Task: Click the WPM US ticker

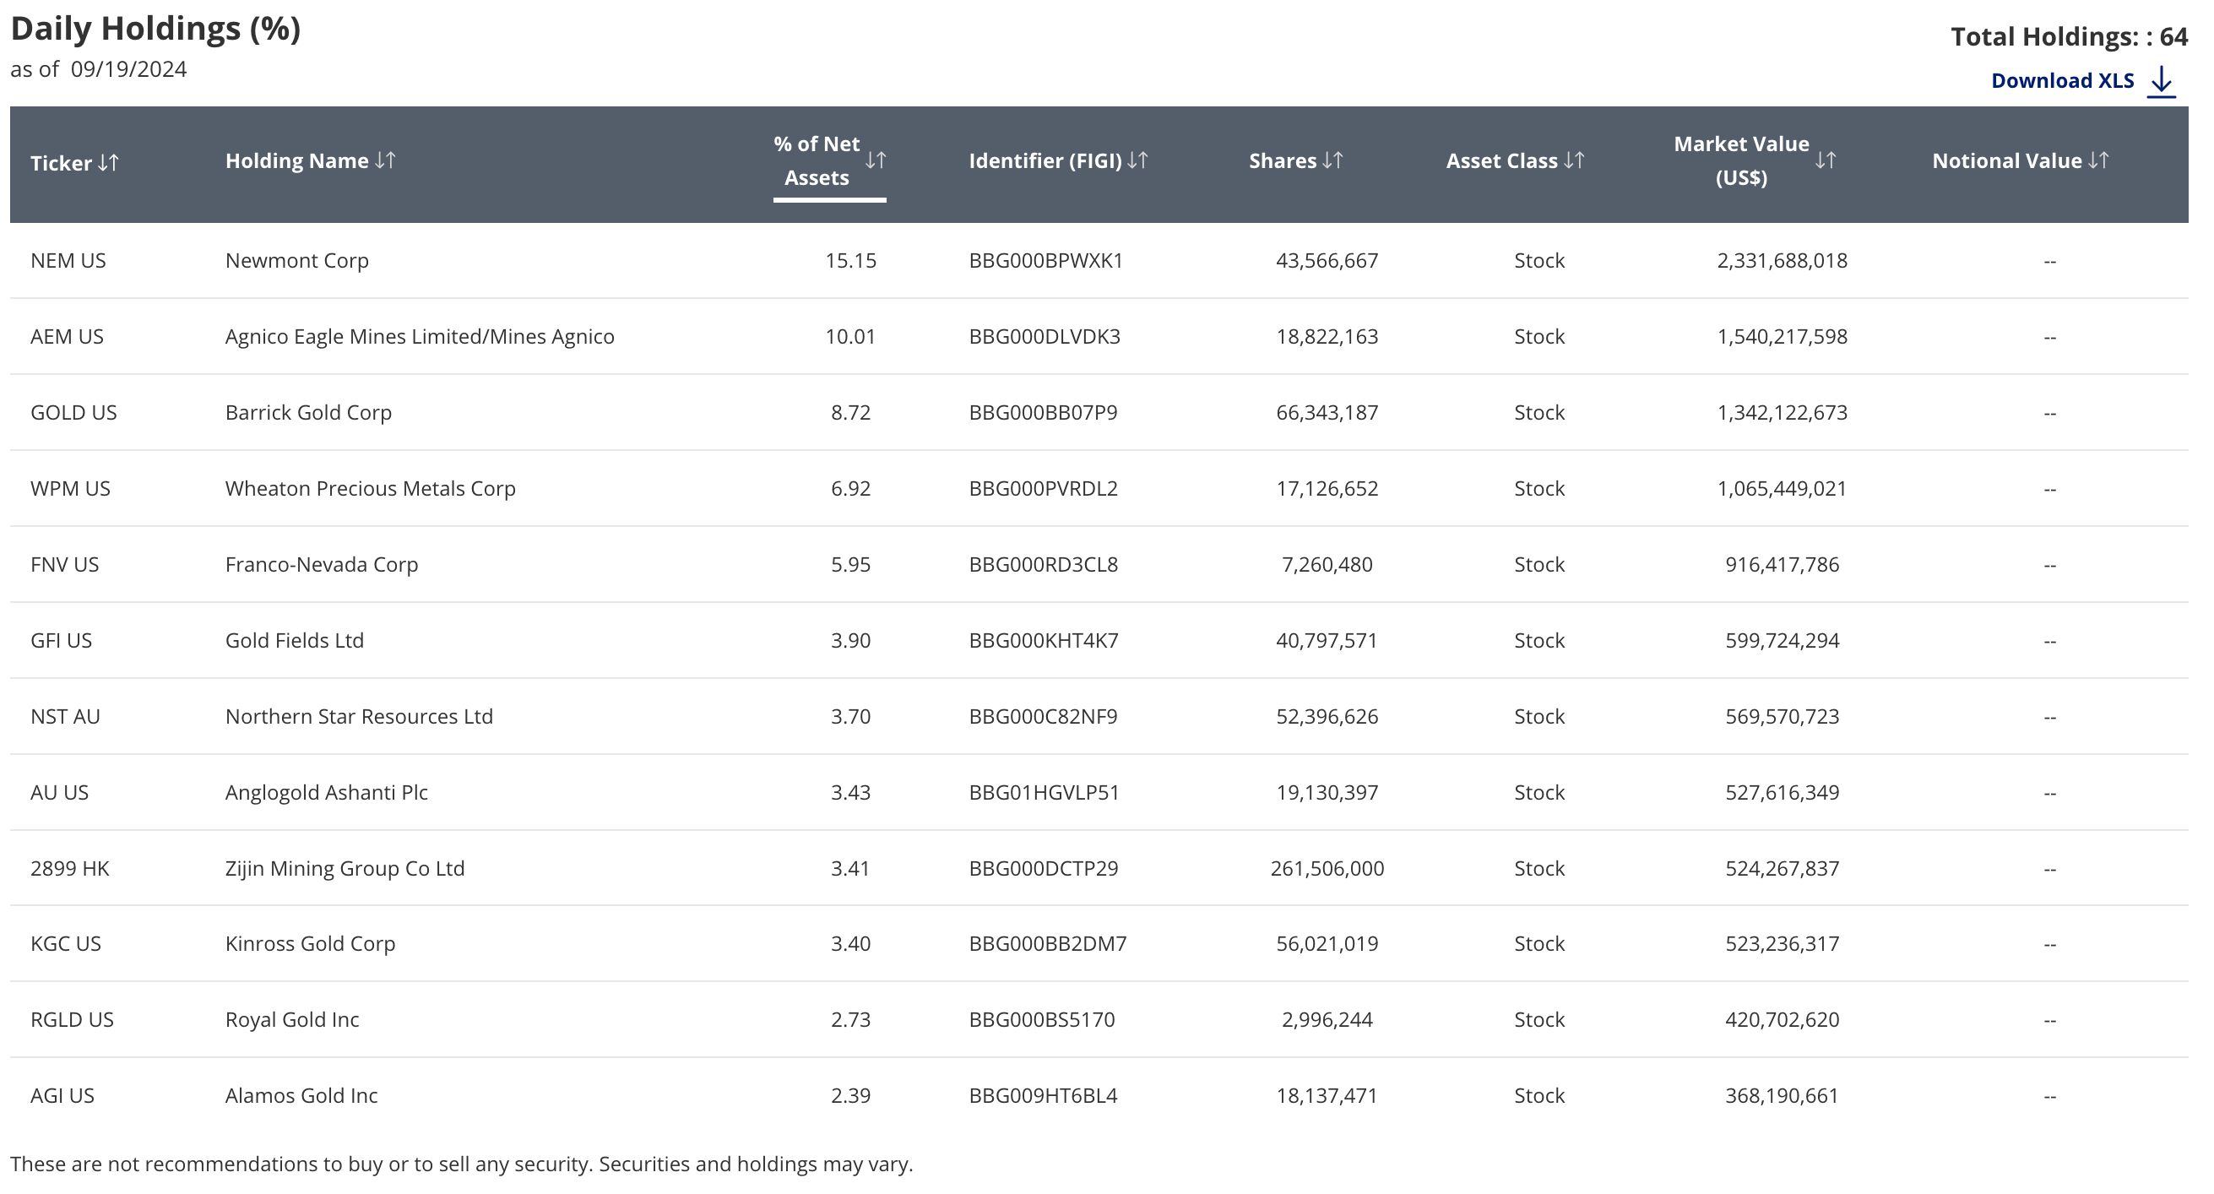Action: point(70,488)
